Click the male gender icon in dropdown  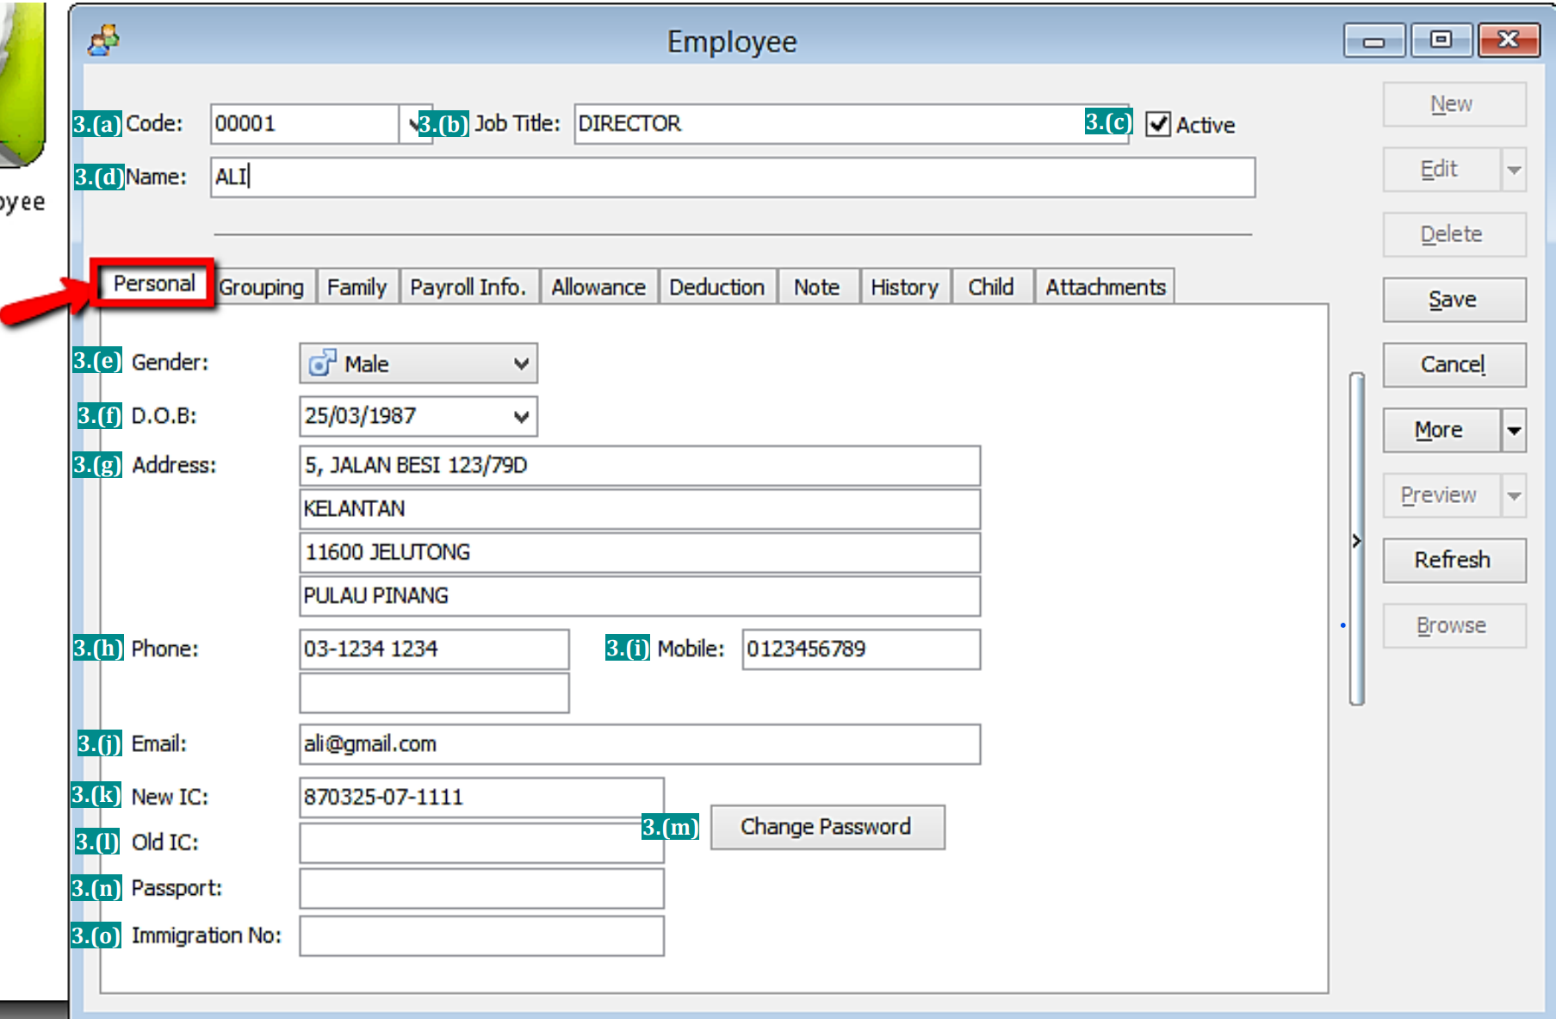coord(322,363)
